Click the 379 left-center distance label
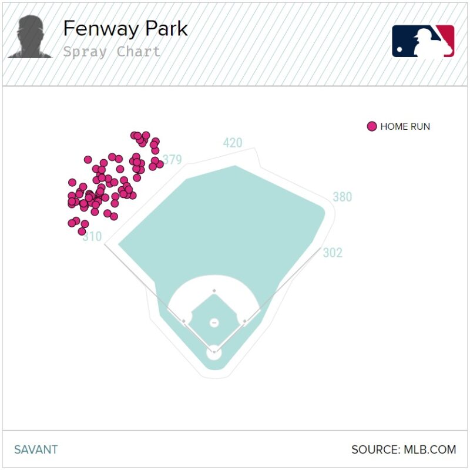470x470 pixels. (172, 159)
